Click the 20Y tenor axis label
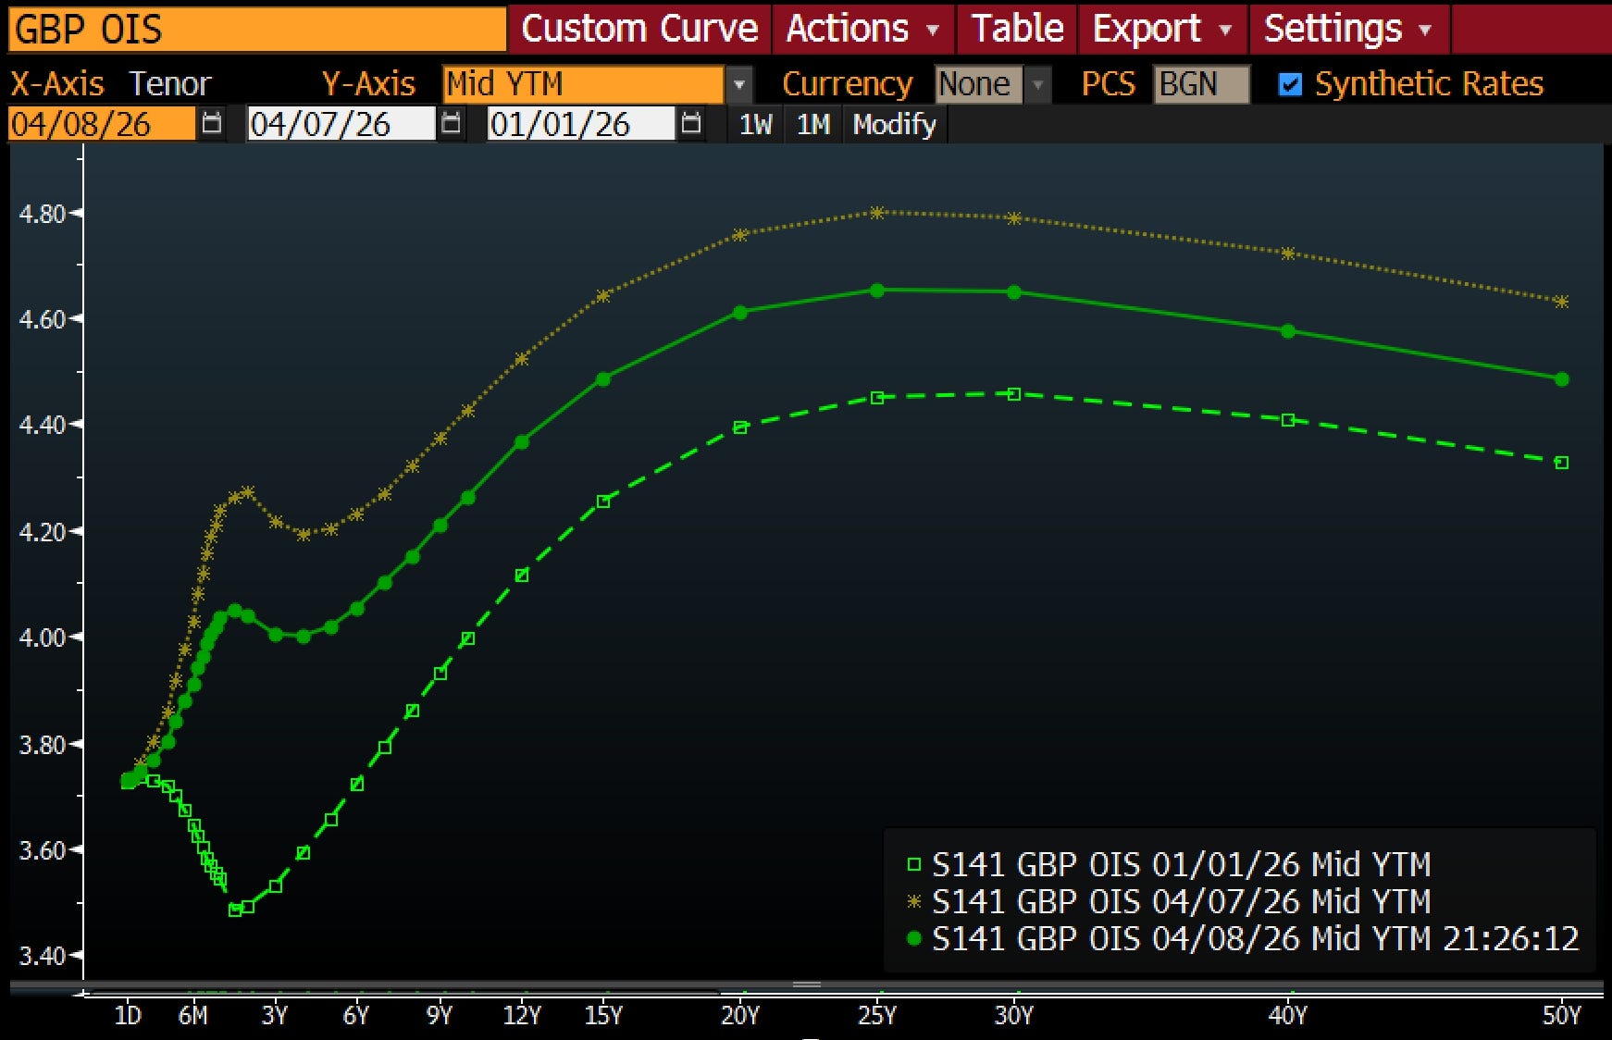Screen dimensions: 1612x1040 [740, 1016]
